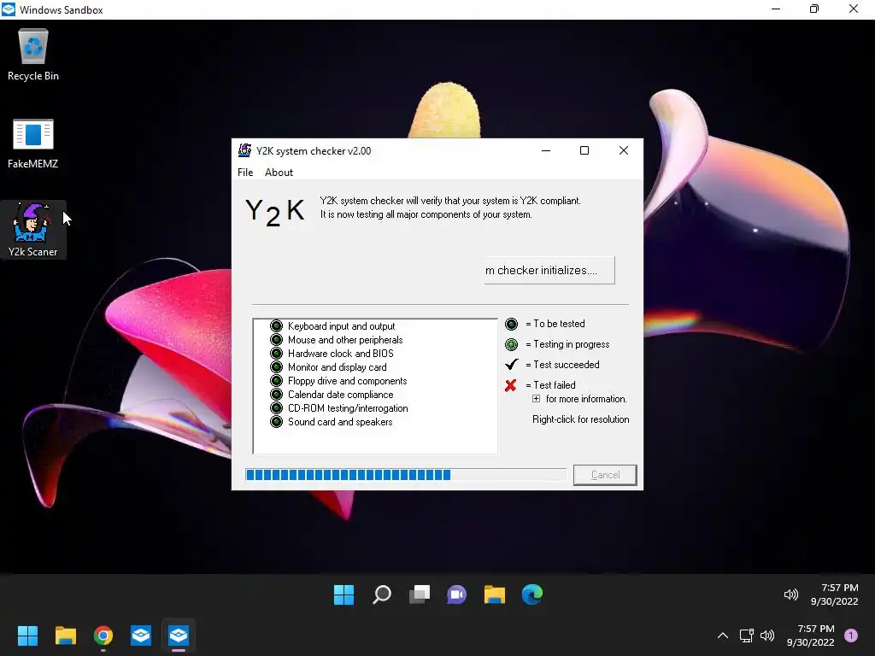Select Calendar date compliance status icon
This screenshot has height=656, width=875.
point(276,395)
